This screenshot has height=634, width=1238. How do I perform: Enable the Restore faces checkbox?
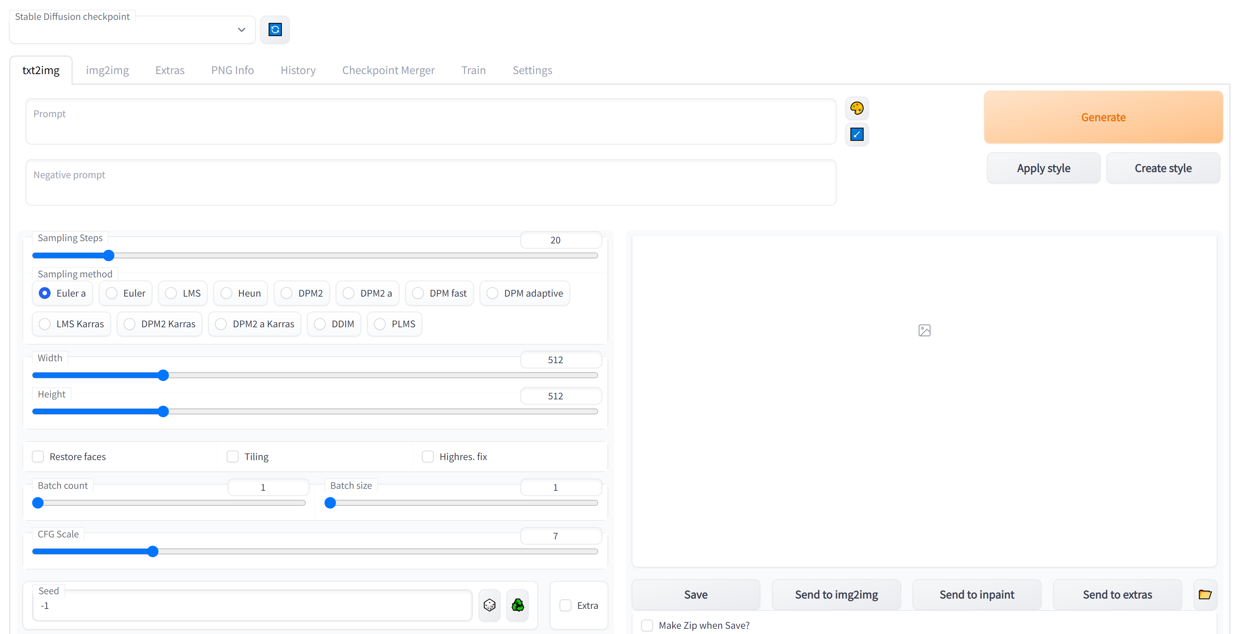coord(38,456)
